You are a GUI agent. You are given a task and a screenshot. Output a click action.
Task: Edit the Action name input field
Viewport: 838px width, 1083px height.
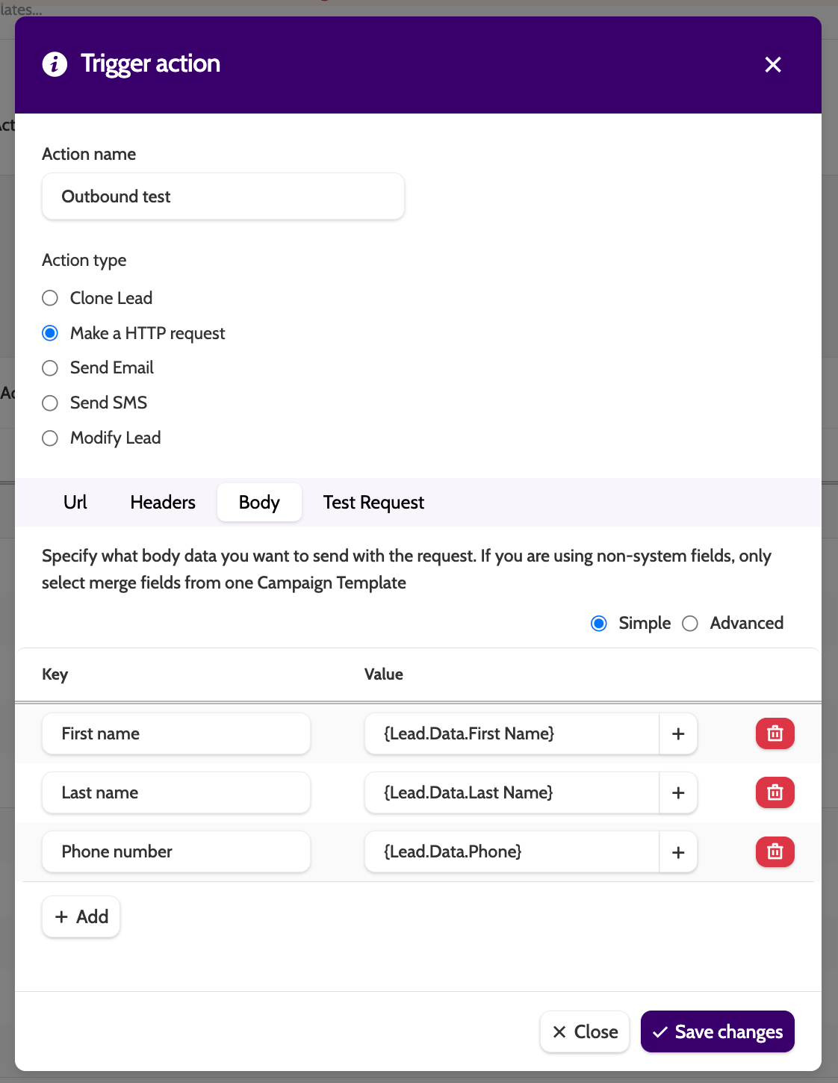[x=223, y=196]
